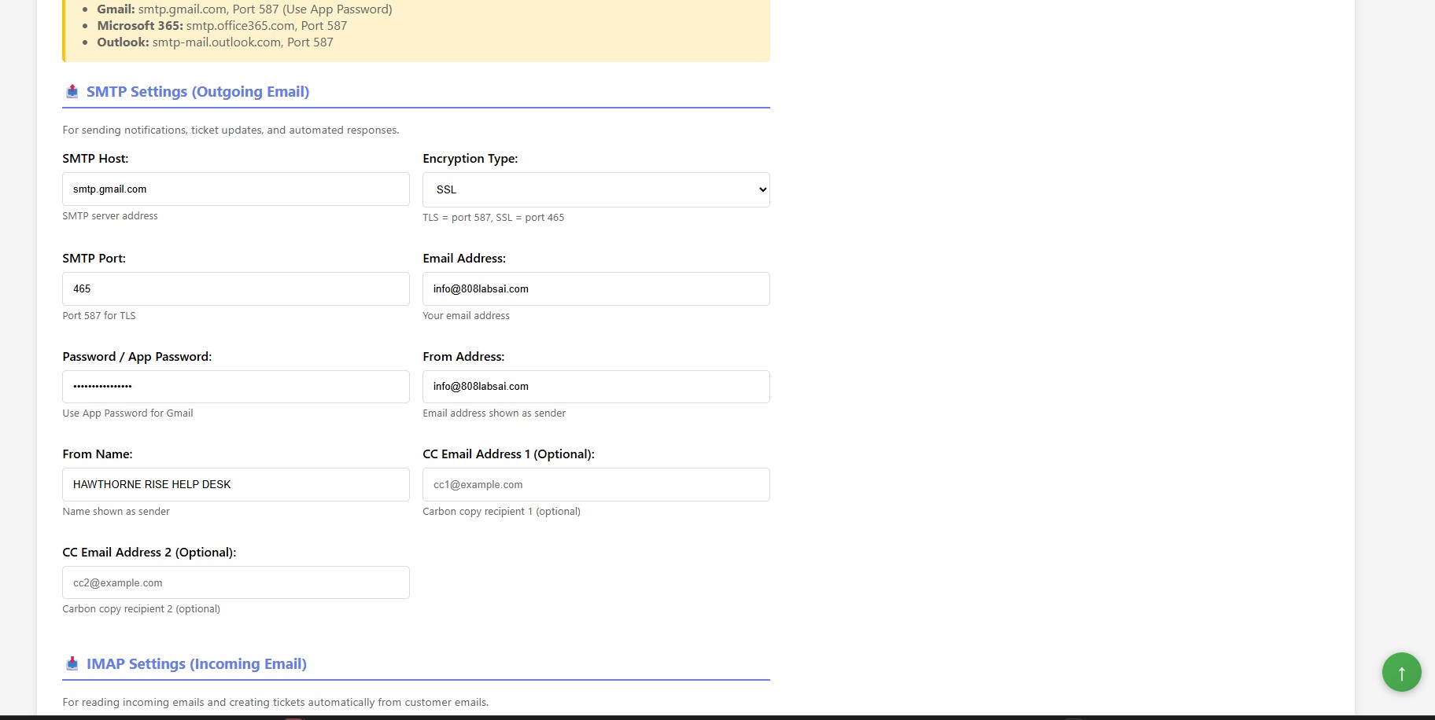Select SSL from the Encryption Type selector

click(596, 189)
